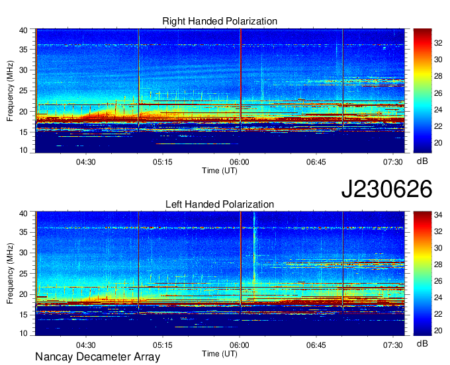Screen dimensions: 450x365
Task: Click the 40 MHz tick on Left Handed plot
Action: [x=24, y=214]
